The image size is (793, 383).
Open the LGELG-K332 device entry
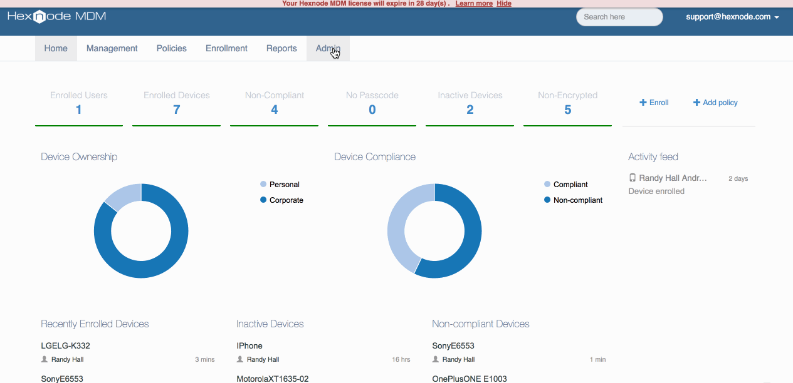66,345
